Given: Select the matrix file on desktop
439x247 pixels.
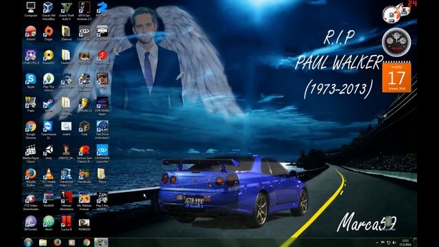Looking at the screenshot, I should (67, 128).
